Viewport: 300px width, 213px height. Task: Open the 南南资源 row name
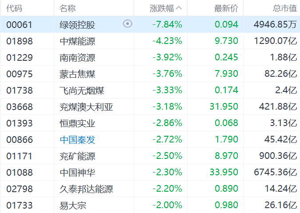tap(77, 58)
